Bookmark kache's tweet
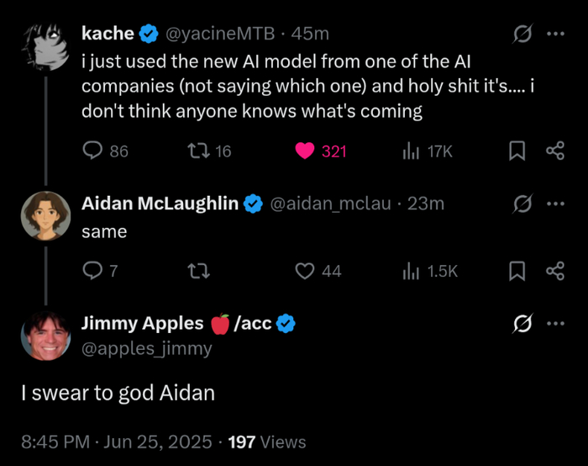The height and width of the screenshot is (466, 588). point(517,151)
